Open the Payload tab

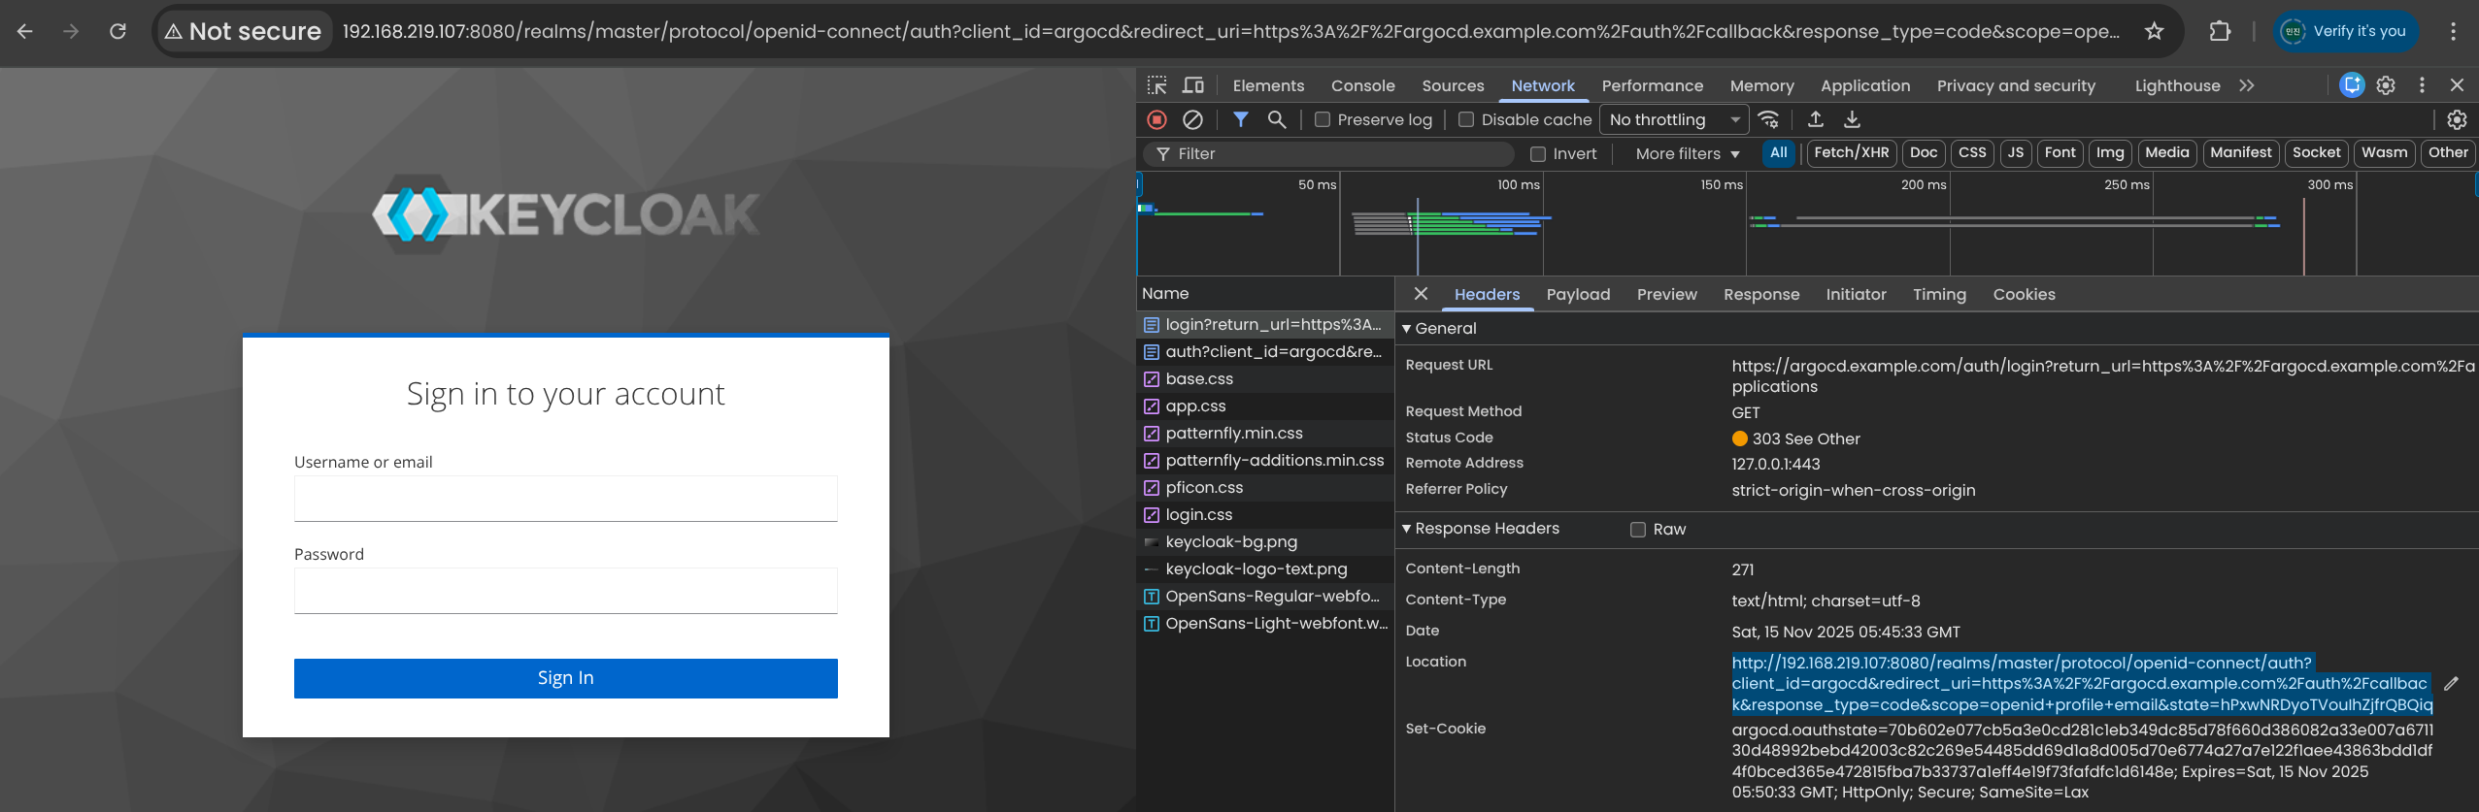point(1578,294)
